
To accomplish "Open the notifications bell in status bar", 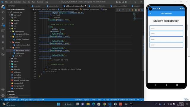I will point(142,100).
